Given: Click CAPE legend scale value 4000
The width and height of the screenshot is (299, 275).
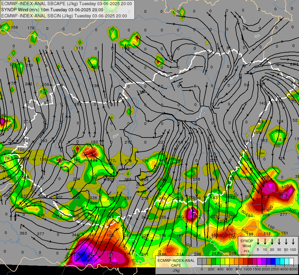Looking at the screenshot, I should pos(284,269).
